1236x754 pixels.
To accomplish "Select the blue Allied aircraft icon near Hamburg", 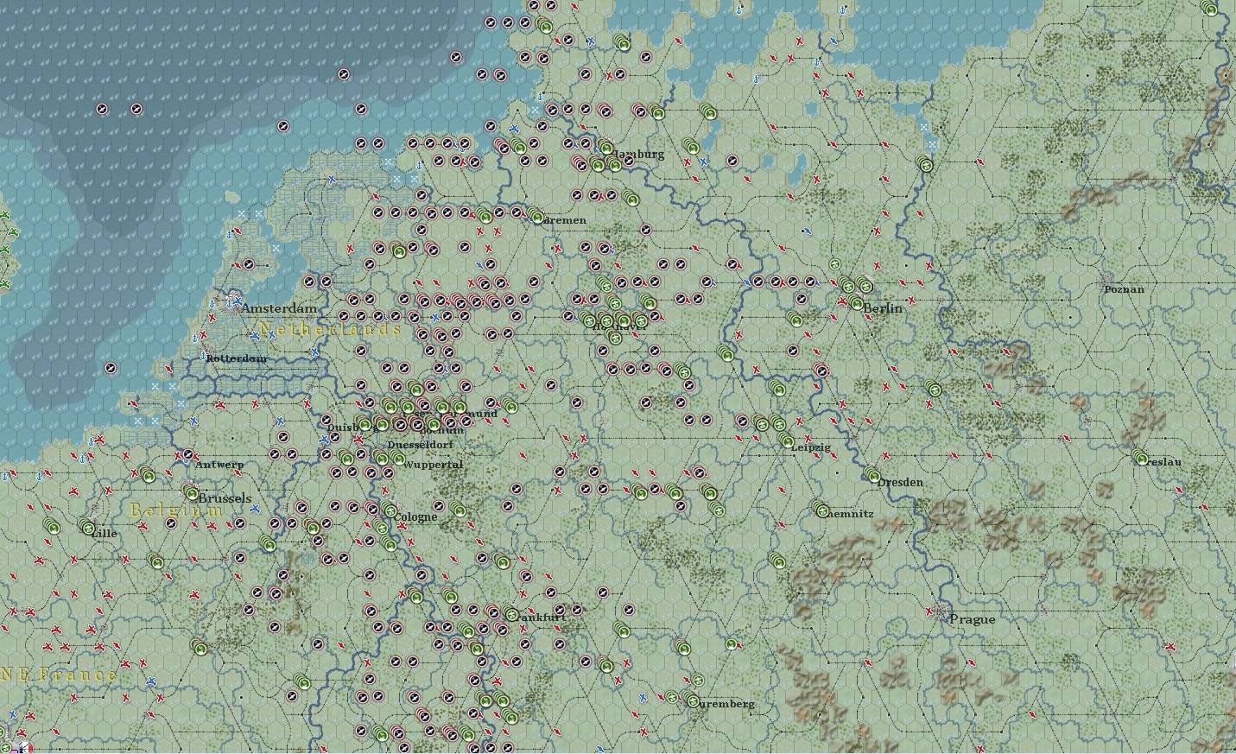I will pyautogui.click(x=703, y=161).
